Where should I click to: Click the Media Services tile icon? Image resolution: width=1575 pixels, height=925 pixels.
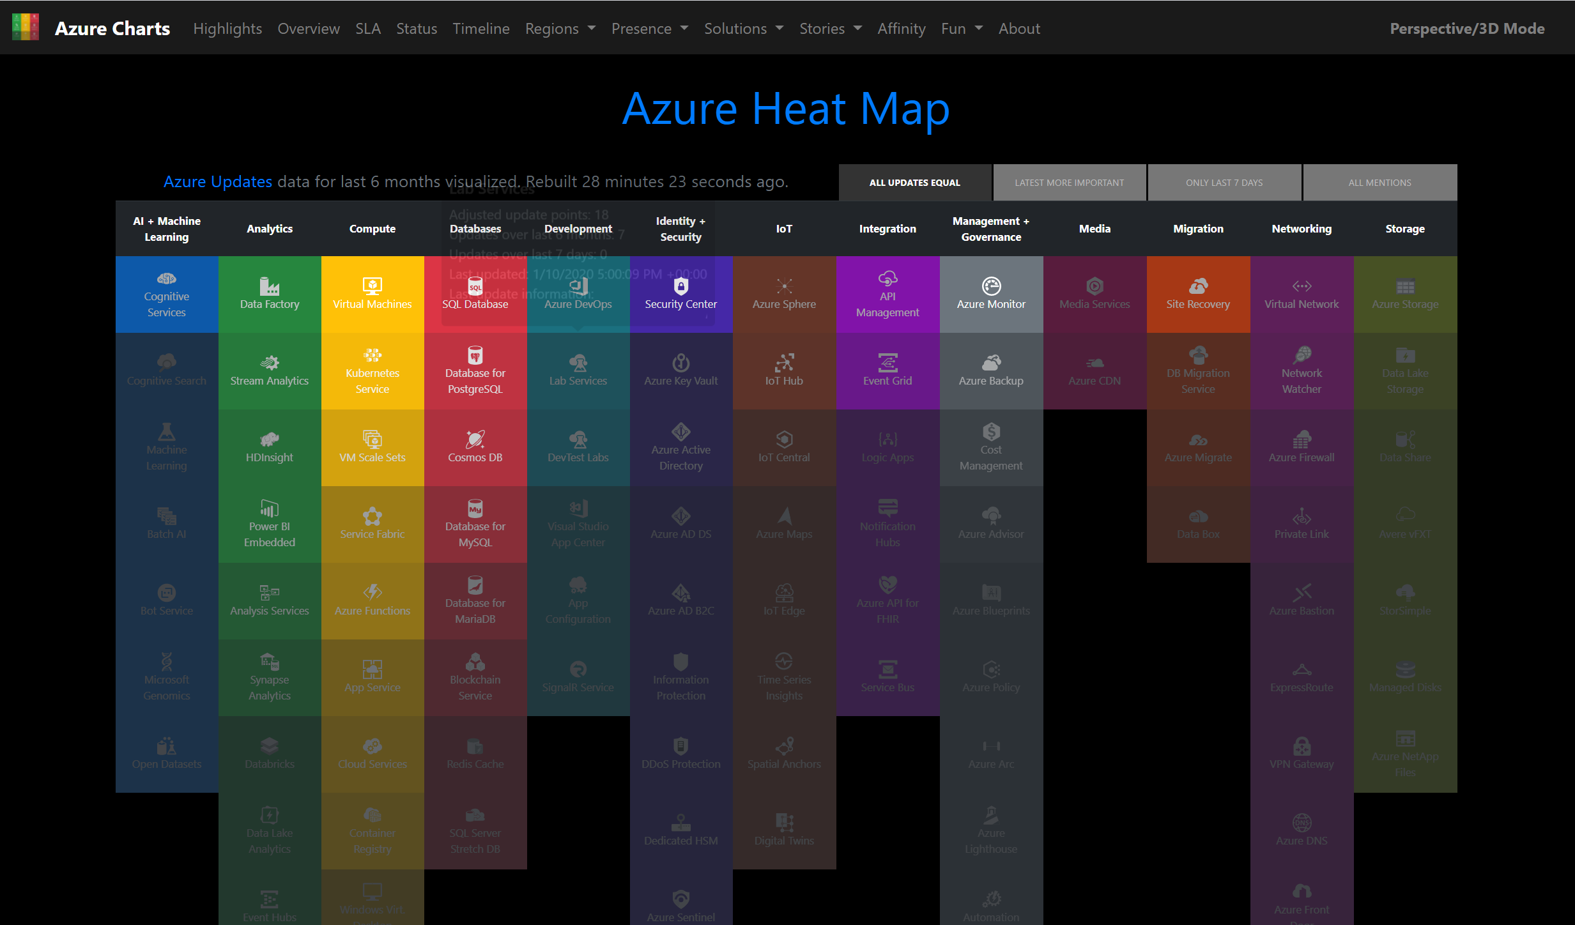click(x=1095, y=286)
